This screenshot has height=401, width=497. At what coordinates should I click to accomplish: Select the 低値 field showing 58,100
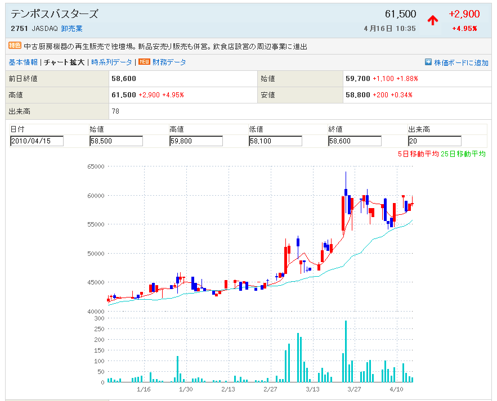pyautogui.click(x=275, y=141)
